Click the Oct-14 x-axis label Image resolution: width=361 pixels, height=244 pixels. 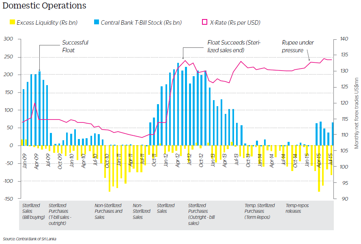295,161
